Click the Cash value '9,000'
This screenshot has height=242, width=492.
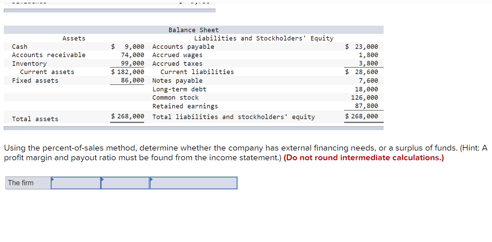(134, 47)
